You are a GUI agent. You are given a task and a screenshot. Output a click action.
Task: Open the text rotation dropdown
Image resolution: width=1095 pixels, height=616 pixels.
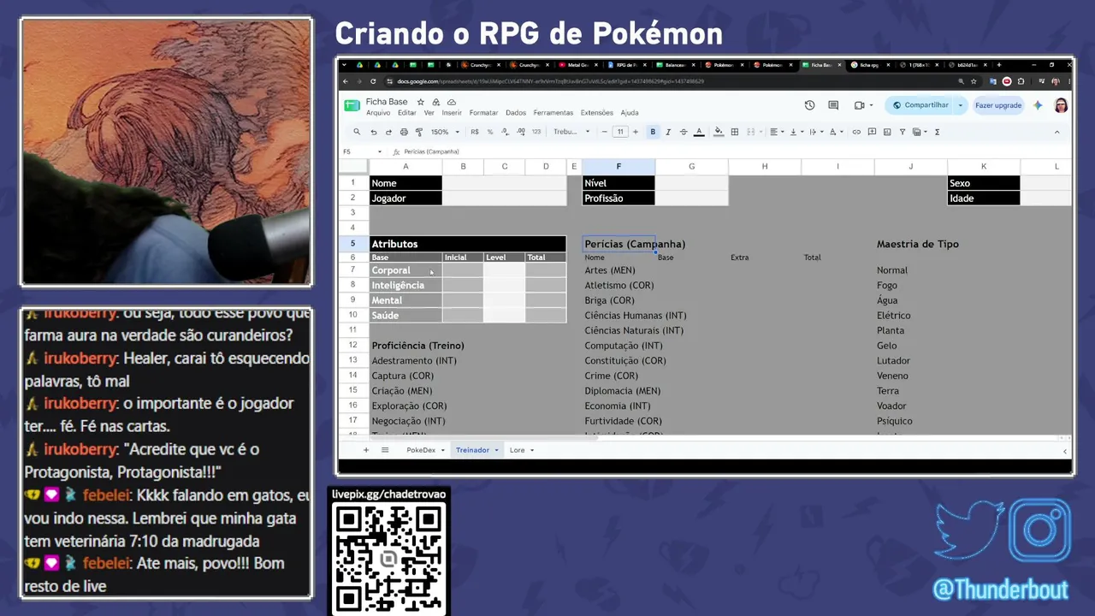[835, 132]
